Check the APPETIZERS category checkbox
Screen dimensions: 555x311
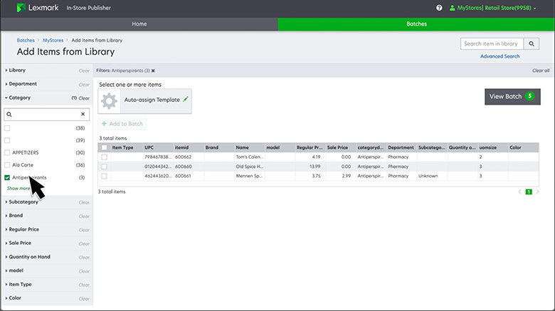[x=8, y=153]
